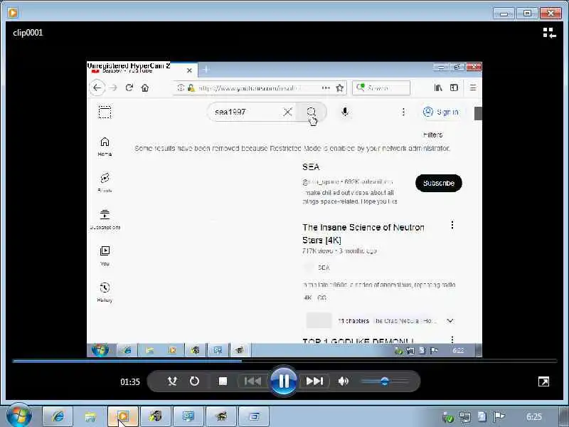Open YouTube settings three-dot menu

[403, 112]
